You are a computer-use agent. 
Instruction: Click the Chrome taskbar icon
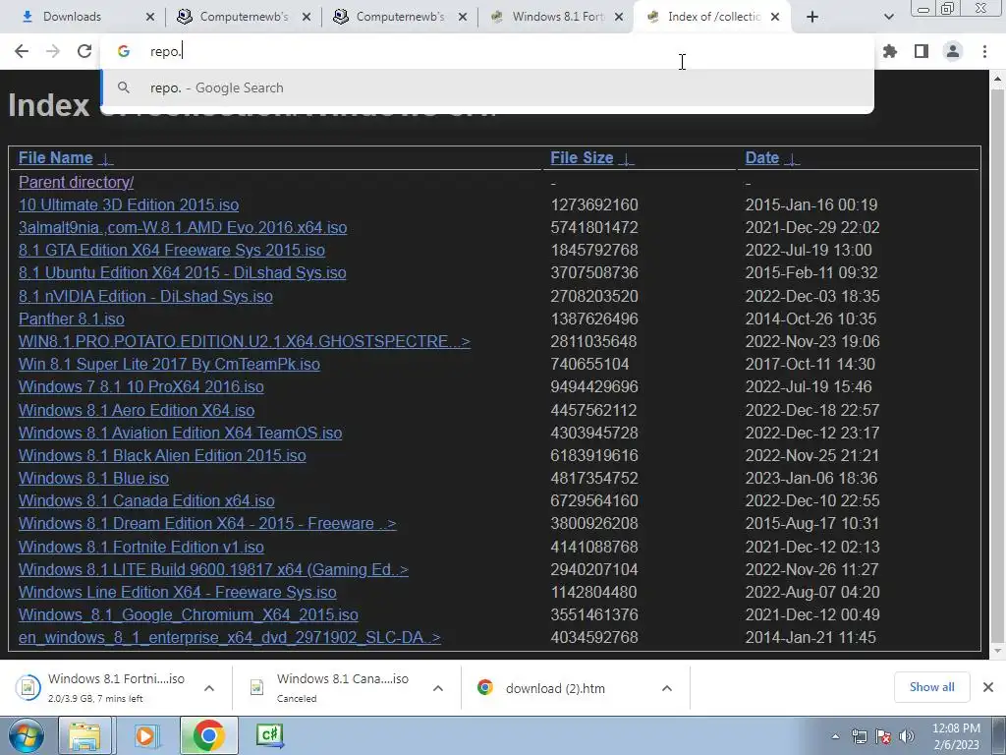(x=208, y=735)
